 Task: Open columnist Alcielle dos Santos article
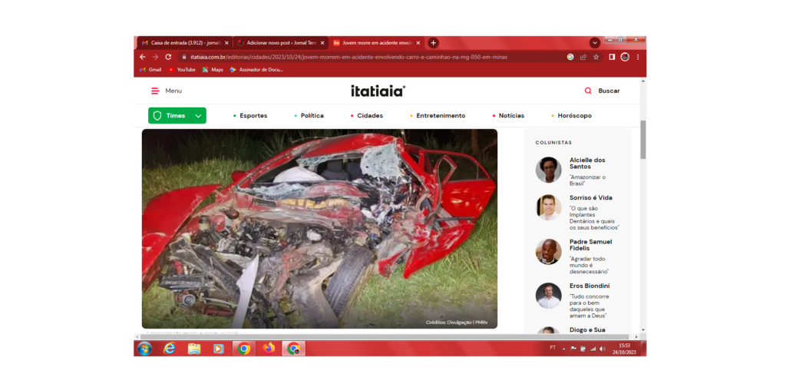coord(587,163)
